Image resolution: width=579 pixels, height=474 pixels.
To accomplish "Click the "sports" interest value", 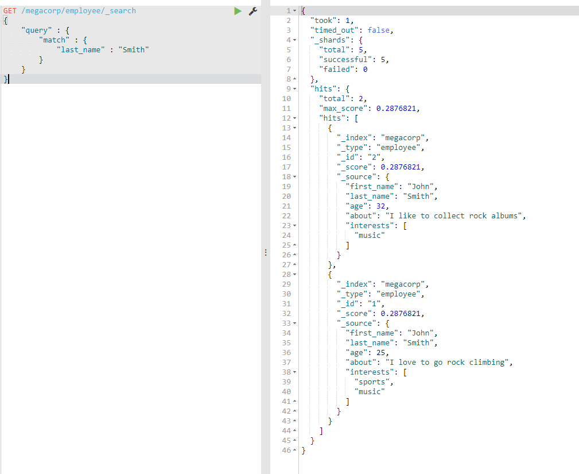I will [x=372, y=381].
